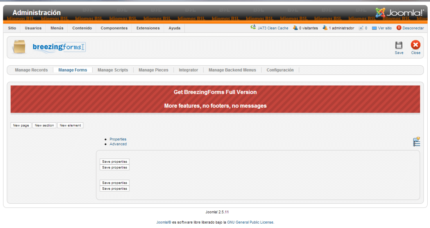Screen dimensions: 430x228
Task: Click the Properties link
Action: (x=118, y=139)
